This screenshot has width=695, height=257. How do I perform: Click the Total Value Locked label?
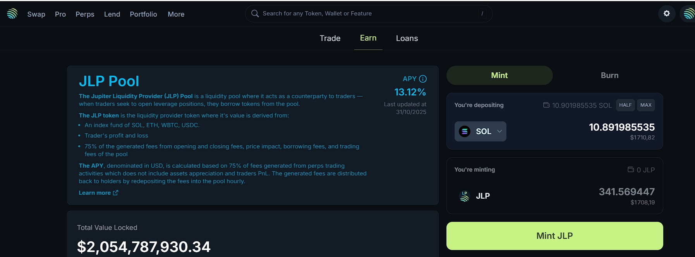tap(107, 228)
